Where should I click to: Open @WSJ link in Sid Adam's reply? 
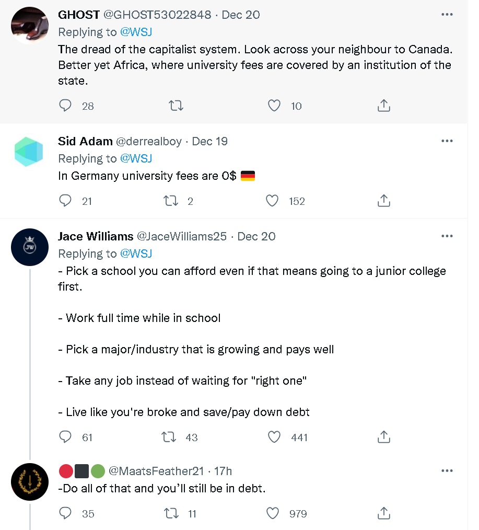pos(136,158)
